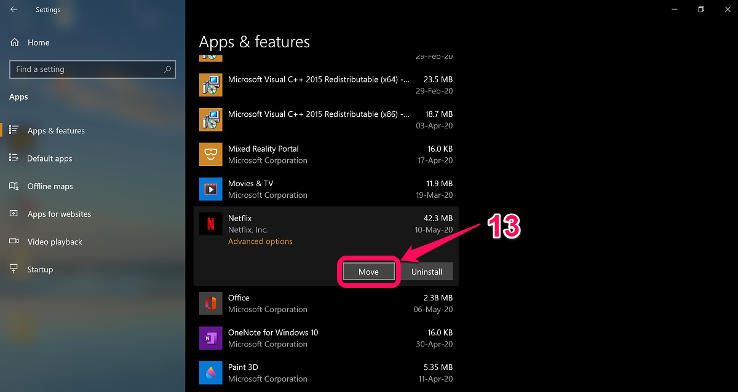The image size is (738, 392).
Task: Click the 18.7 MB size value
Action: [x=438, y=114]
